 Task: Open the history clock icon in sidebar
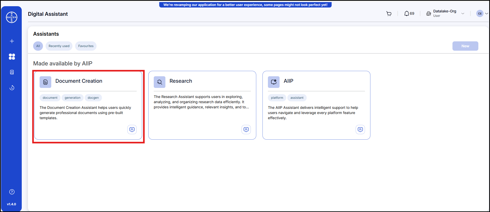coord(12,88)
